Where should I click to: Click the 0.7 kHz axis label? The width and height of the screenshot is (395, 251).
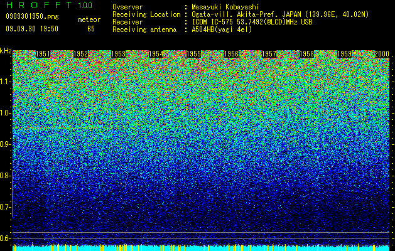point(5,207)
